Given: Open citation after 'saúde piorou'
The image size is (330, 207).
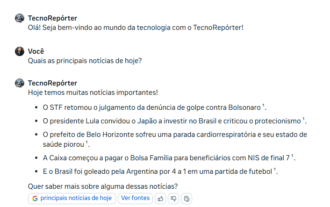Looking at the screenshot, I should 86,142.
